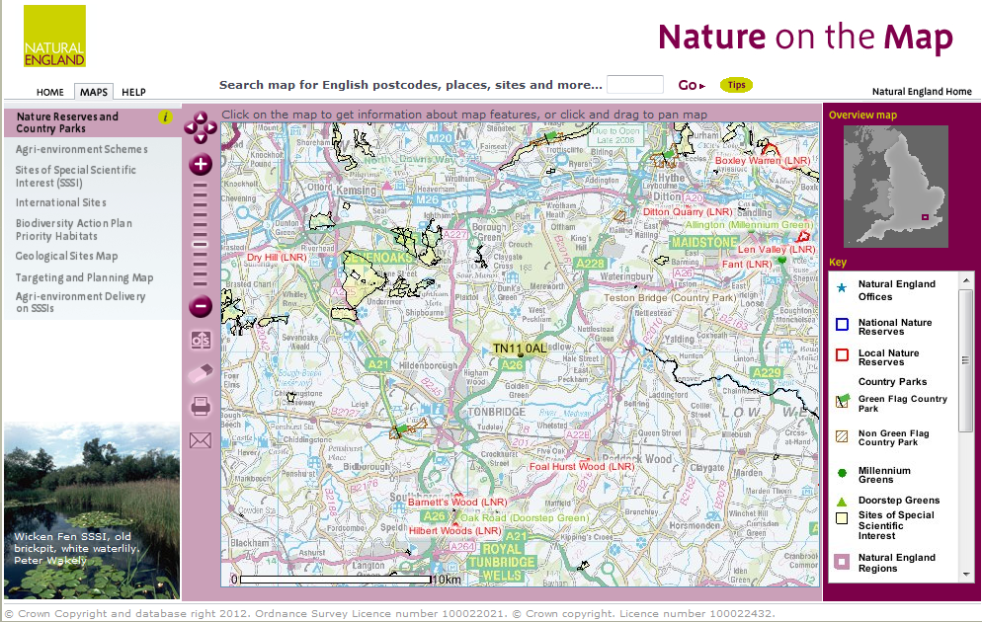
Task: Select the eraser clear tool
Action: click(201, 373)
